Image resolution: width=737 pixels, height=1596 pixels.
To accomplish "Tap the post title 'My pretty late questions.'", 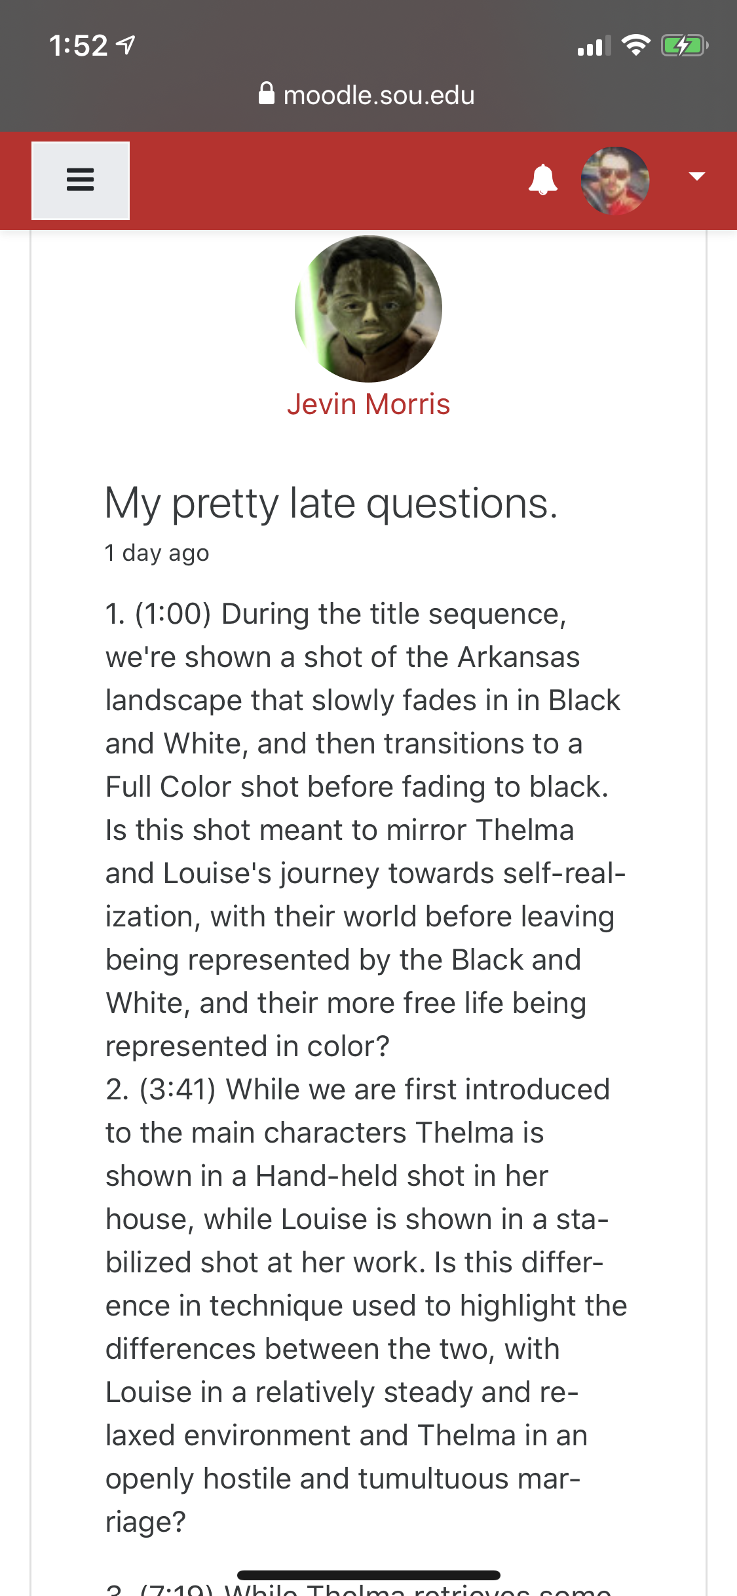I will pos(331,503).
